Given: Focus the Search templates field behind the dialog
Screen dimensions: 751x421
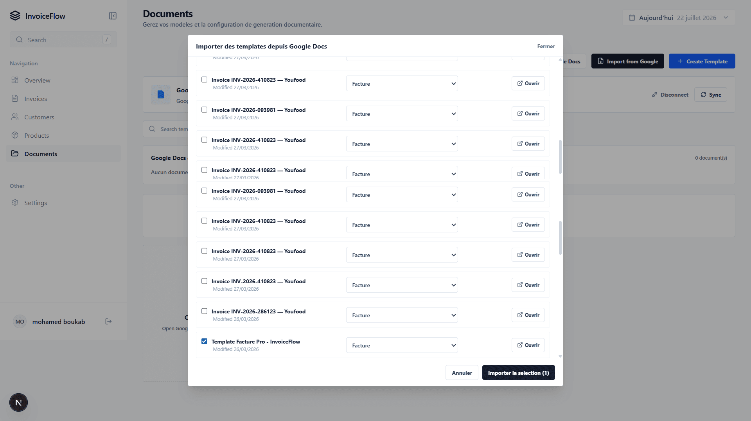Looking at the screenshot, I should (166, 129).
